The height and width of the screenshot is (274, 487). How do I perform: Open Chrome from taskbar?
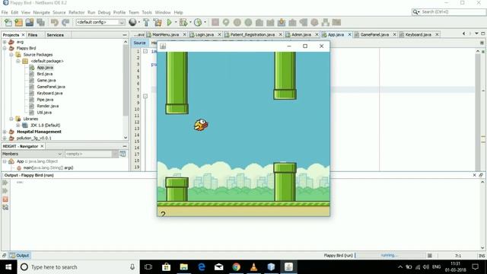click(237, 267)
